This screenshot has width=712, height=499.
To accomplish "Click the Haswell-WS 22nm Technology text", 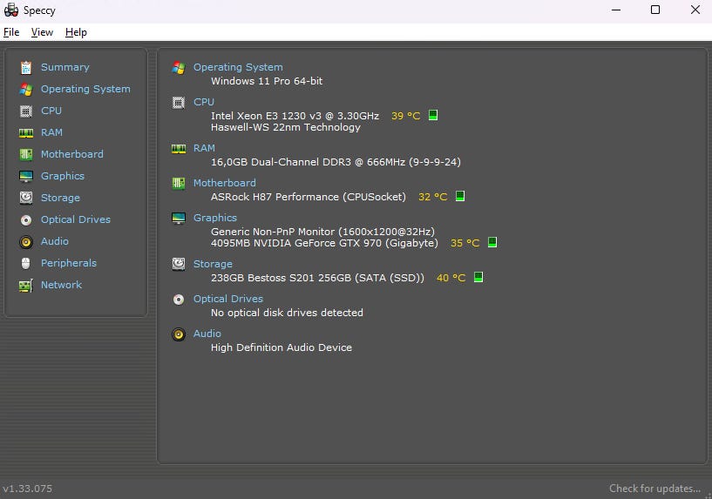I will point(286,127).
